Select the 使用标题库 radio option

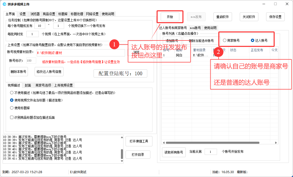coord(20,108)
